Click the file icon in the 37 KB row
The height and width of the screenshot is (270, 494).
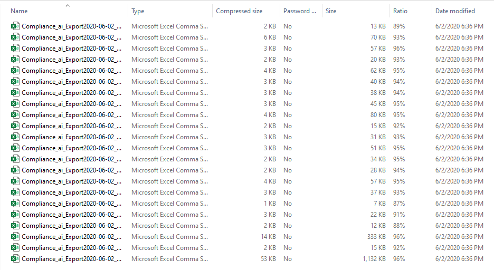pyautogui.click(x=15, y=192)
